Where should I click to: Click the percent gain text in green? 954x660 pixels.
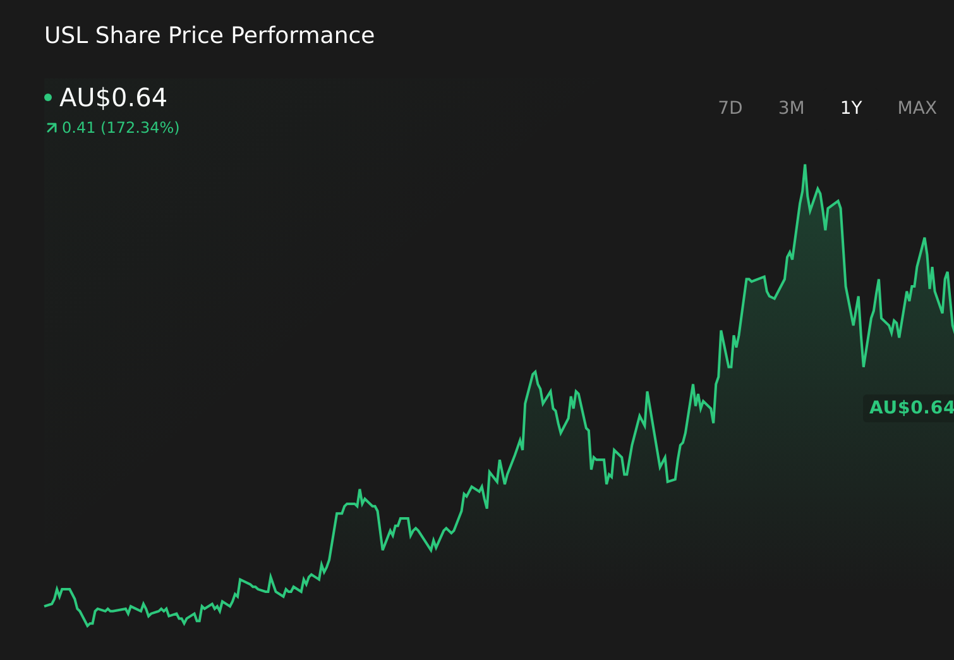tap(142, 127)
